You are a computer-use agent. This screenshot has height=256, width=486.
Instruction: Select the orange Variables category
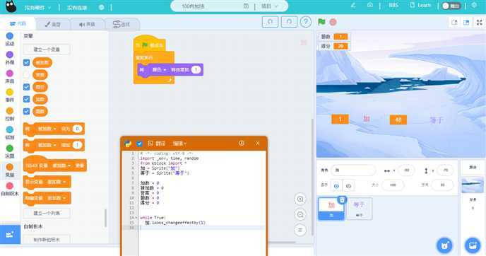point(10,170)
